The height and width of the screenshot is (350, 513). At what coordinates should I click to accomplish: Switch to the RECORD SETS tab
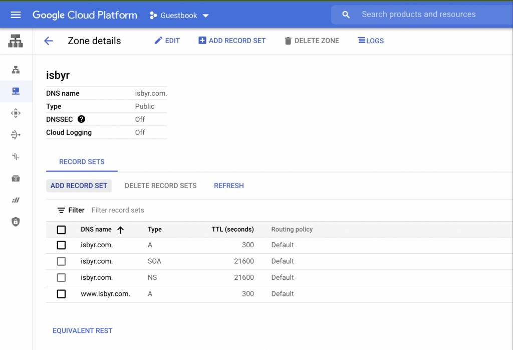click(x=82, y=162)
